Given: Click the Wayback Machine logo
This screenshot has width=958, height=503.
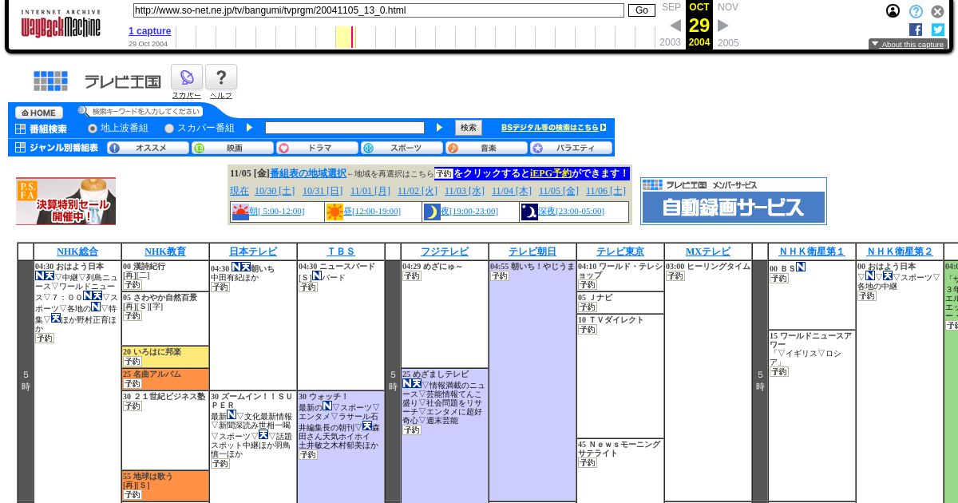Looking at the screenshot, I should pos(61,24).
